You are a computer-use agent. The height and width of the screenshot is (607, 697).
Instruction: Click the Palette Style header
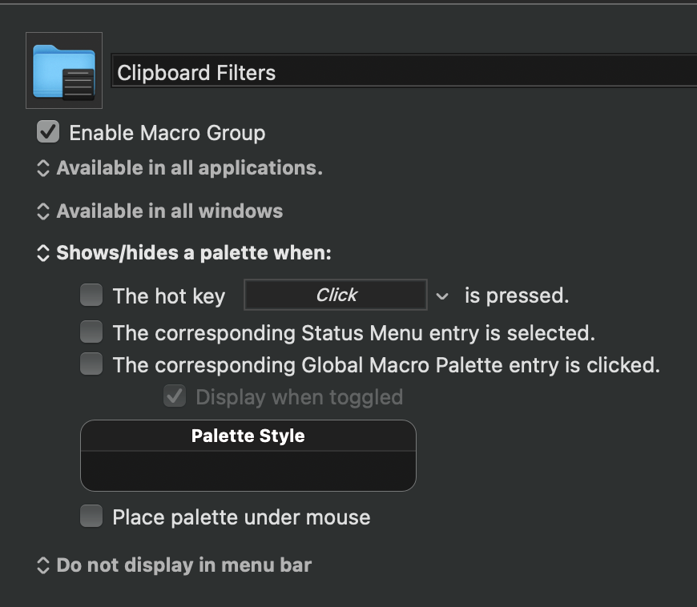(x=248, y=436)
